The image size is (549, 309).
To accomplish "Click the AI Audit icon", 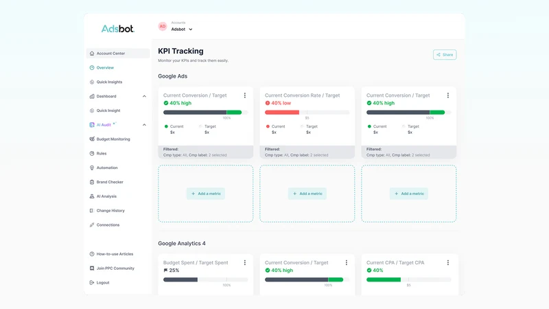I will (x=92, y=125).
